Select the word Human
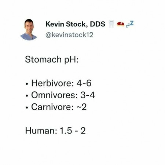The height and width of the screenshot is (165, 165). (x=41, y=131)
